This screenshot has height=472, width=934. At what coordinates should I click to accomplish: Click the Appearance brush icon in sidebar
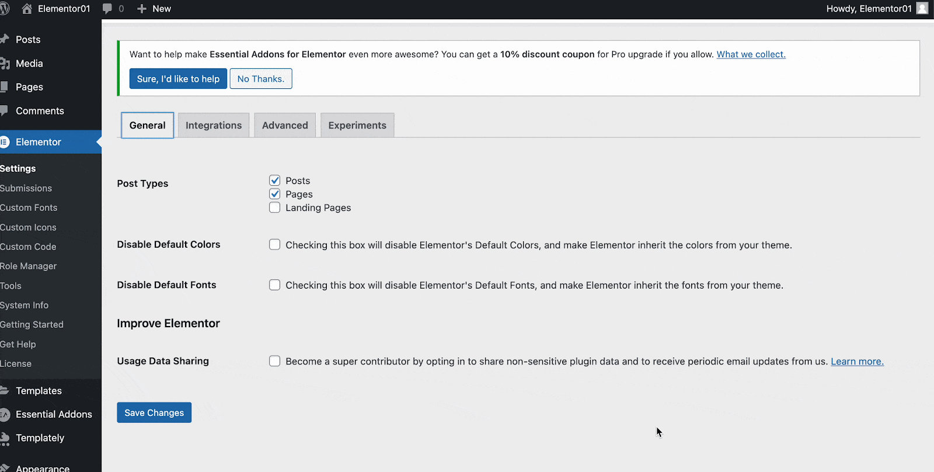click(x=5, y=467)
